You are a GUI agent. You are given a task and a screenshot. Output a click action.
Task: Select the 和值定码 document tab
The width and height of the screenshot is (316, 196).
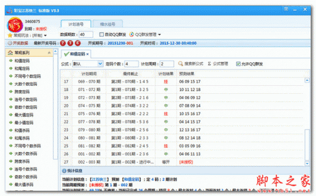coord(76,54)
